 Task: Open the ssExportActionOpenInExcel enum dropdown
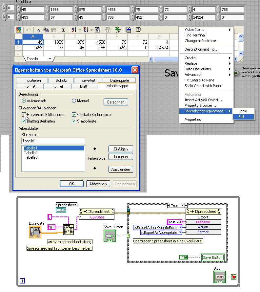[x=180, y=227]
